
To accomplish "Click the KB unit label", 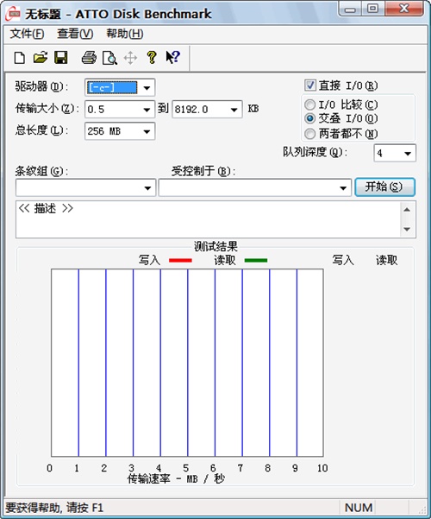I will point(253,109).
